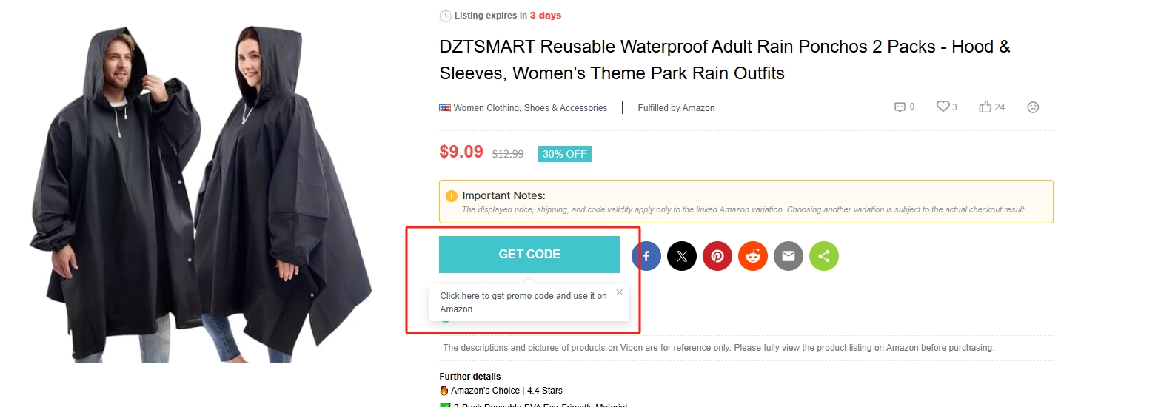Viewport: 1158px width, 407px height.
Task: Click the listing expiry clock icon
Action: point(445,16)
